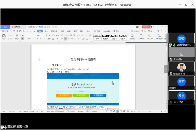The width and height of the screenshot is (196, 130).
Task: Click the Format Painter brush icon
Action: tap(17, 36)
